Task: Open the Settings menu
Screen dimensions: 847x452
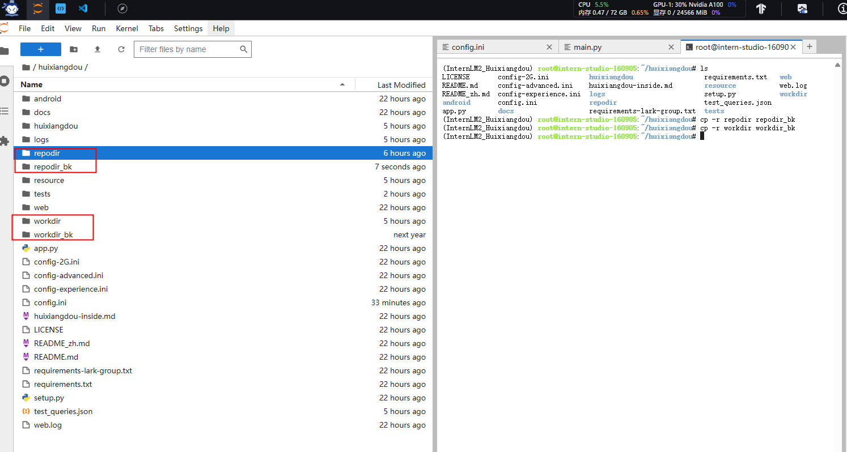Action: pyautogui.click(x=188, y=28)
